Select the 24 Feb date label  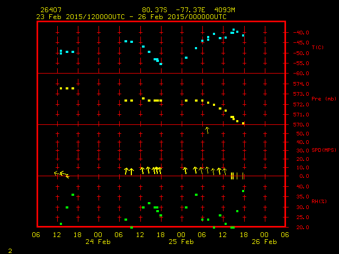pyautogui.click(x=98, y=242)
